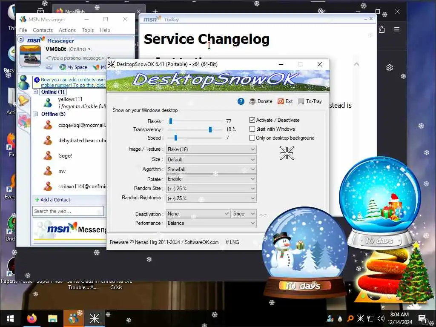Open the Performance Balance dropdown
The width and height of the screenshot is (436, 327).
[211, 223]
